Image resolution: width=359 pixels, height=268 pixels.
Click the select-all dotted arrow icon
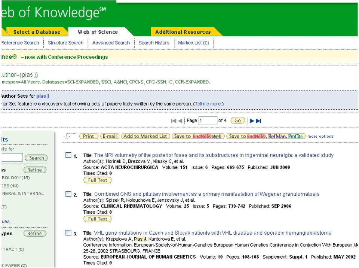70,136
